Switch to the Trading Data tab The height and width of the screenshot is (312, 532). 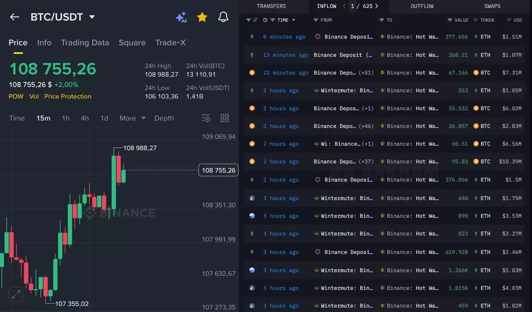pyautogui.click(x=85, y=43)
